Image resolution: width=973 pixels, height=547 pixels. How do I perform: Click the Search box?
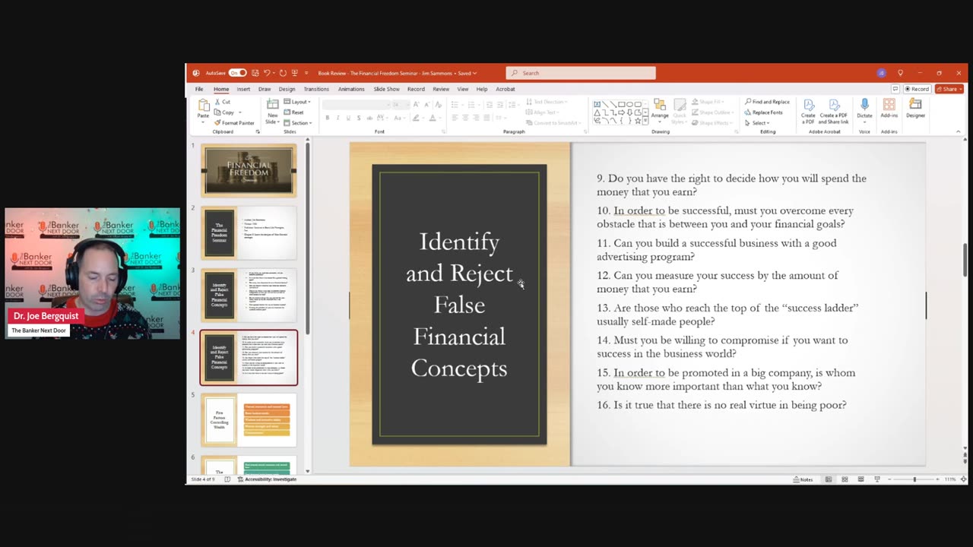click(x=581, y=73)
